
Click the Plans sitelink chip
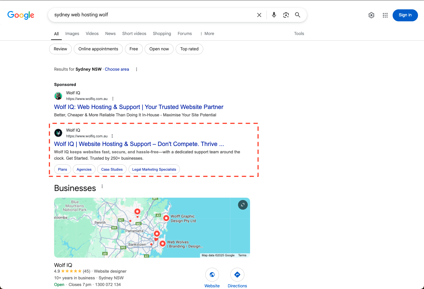point(62,169)
